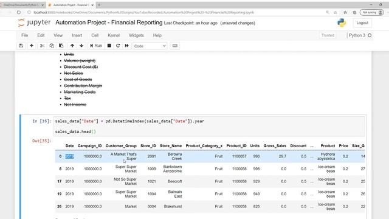The height and width of the screenshot is (219, 389).
Task: Open the Widgets menu
Action: coord(136,35)
